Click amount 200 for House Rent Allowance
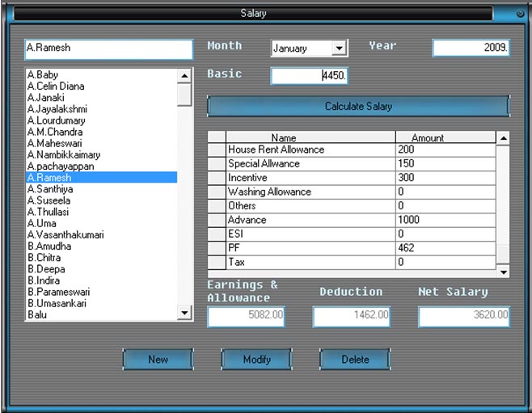 [445, 150]
